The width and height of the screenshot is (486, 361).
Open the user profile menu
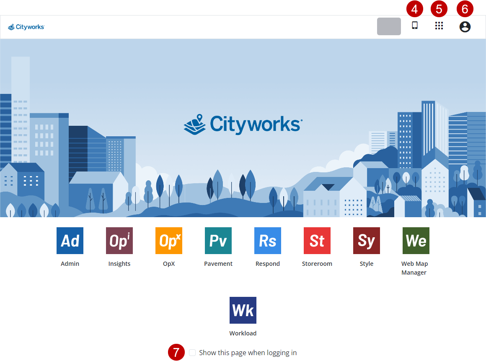pyautogui.click(x=465, y=27)
